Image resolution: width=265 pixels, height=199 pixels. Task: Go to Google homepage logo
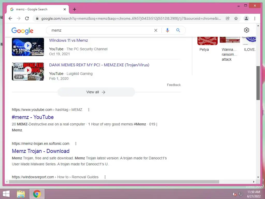pos(22,31)
